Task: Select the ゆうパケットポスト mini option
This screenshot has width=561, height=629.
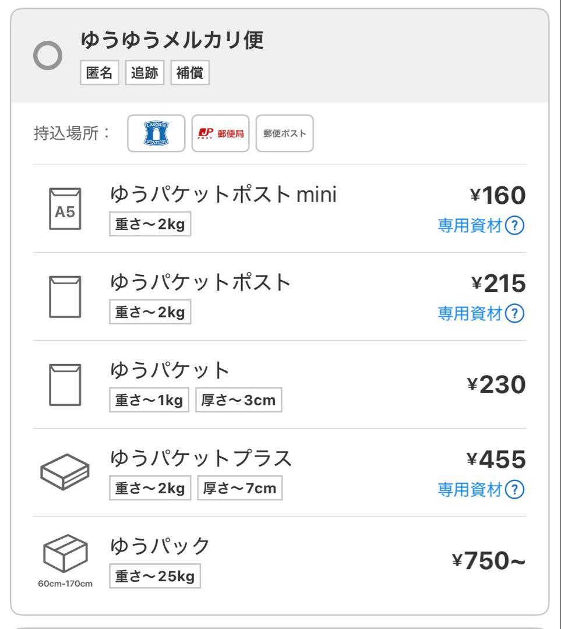Action: pos(223,195)
